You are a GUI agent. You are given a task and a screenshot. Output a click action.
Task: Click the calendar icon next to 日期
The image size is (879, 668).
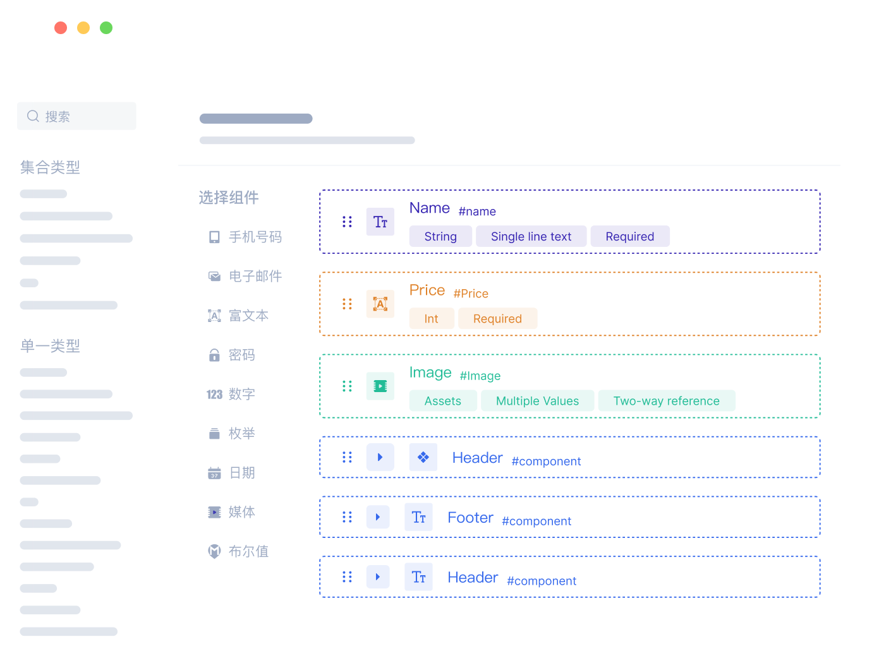(x=215, y=473)
